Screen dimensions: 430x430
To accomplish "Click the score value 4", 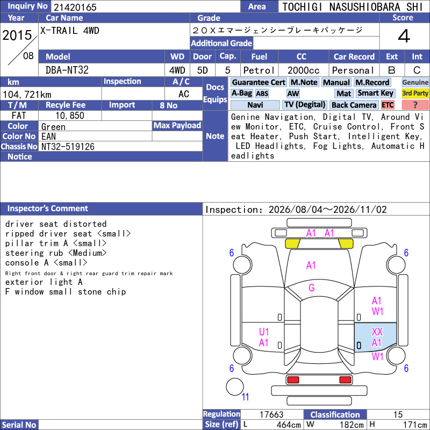I will [404, 36].
